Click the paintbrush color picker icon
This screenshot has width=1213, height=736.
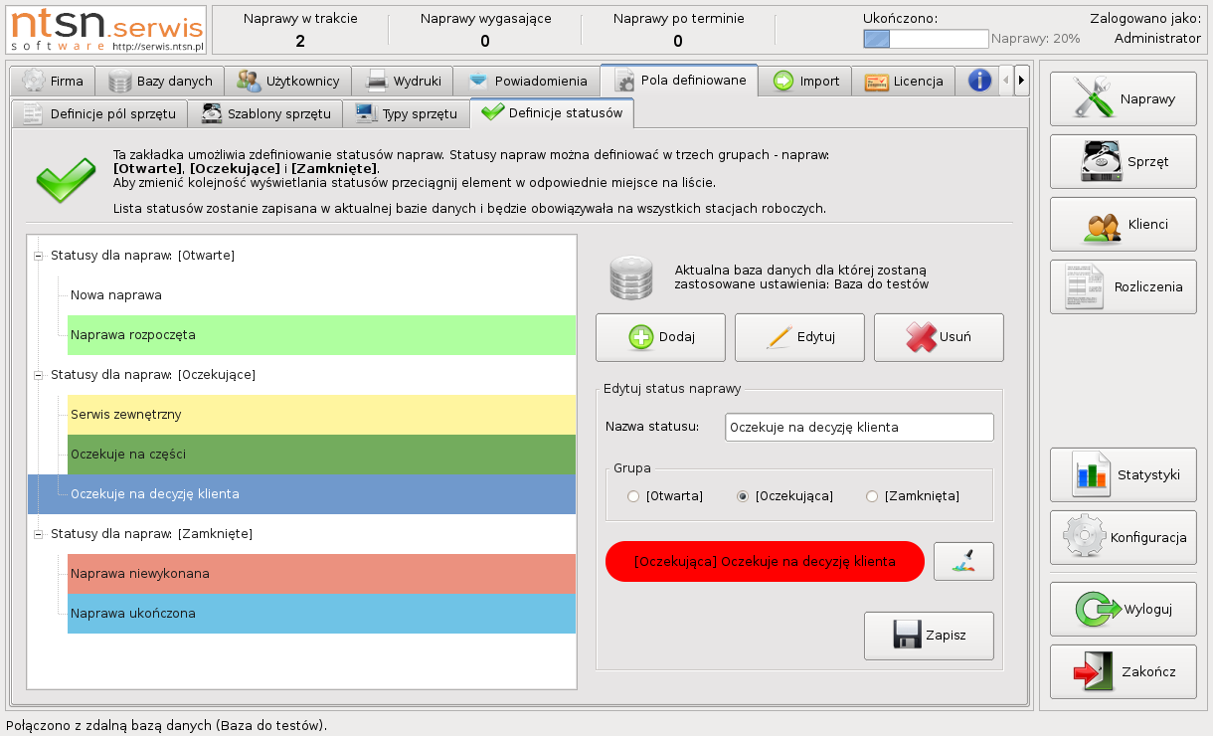[963, 562]
